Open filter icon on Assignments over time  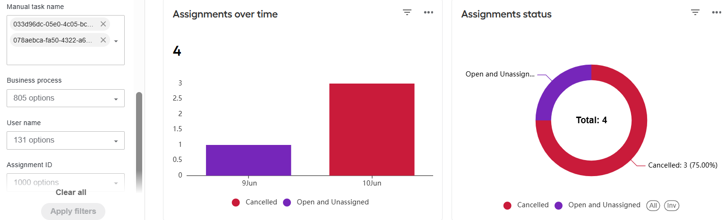click(x=407, y=13)
